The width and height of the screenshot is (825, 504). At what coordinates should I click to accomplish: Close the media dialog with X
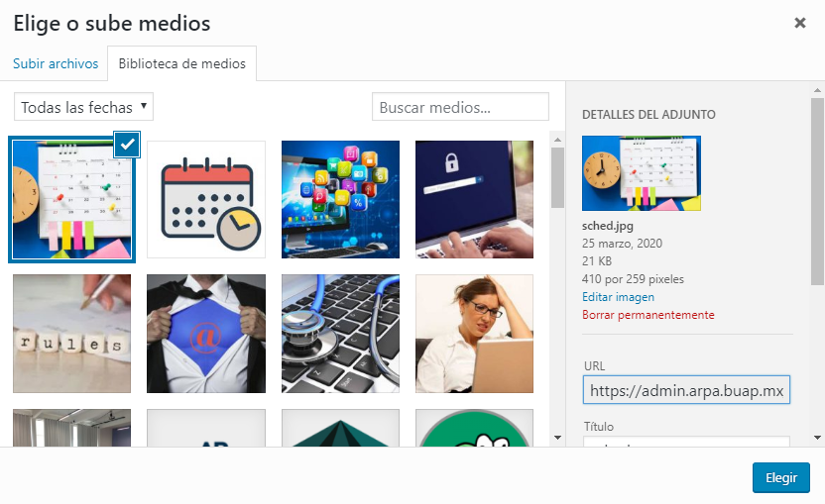[800, 23]
